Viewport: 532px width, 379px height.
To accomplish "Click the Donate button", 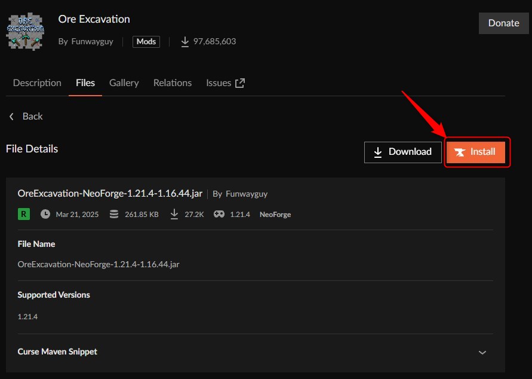I will [x=503, y=23].
